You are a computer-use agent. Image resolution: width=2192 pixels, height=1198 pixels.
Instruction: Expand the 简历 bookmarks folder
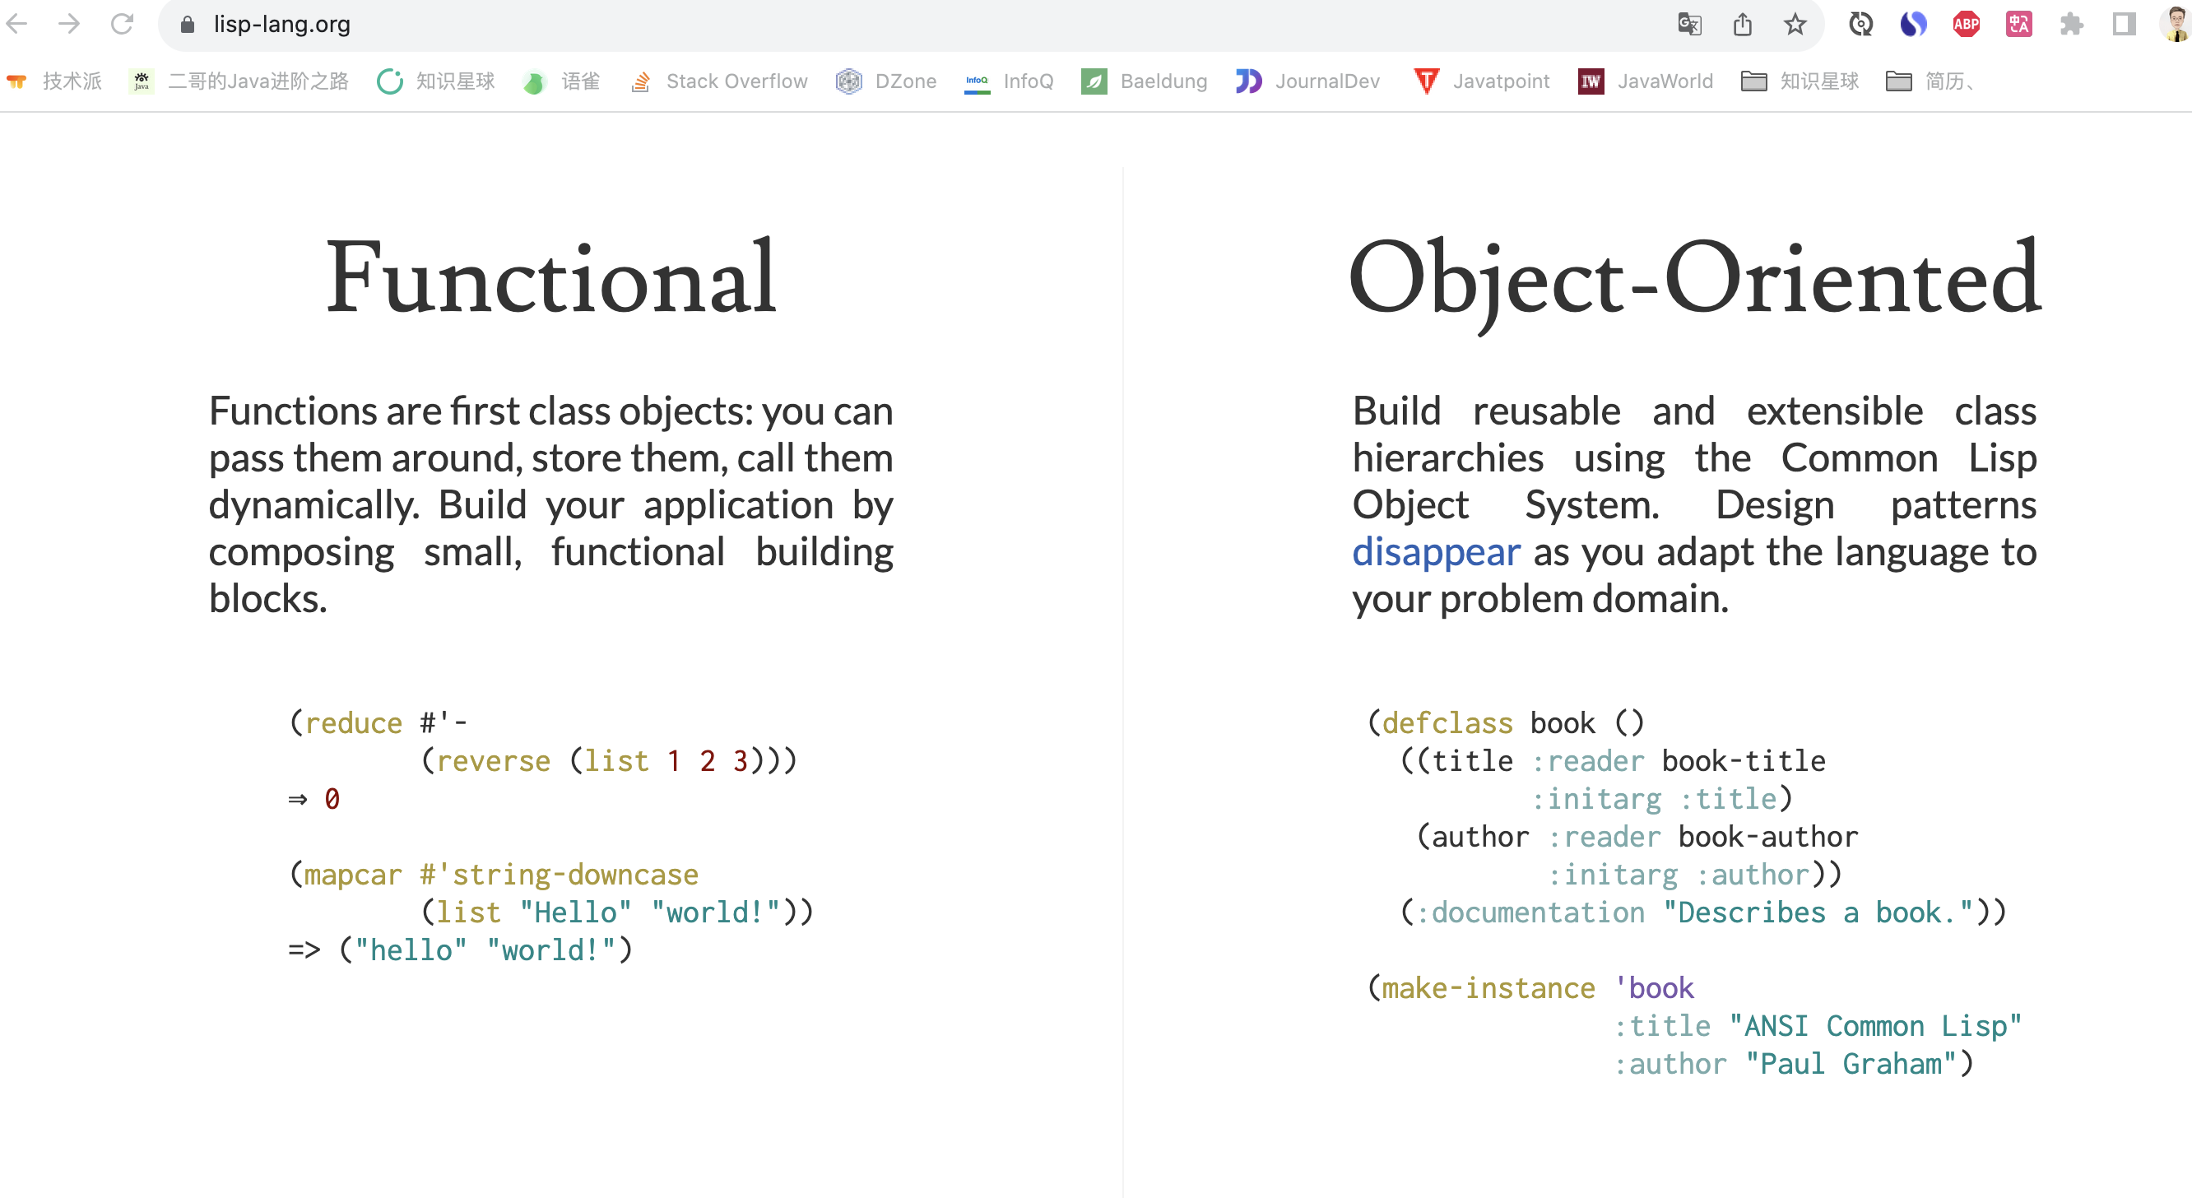[x=1929, y=81]
